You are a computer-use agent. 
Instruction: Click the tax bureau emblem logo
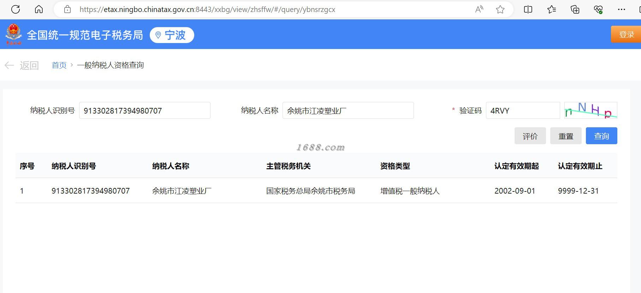pos(14,35)
